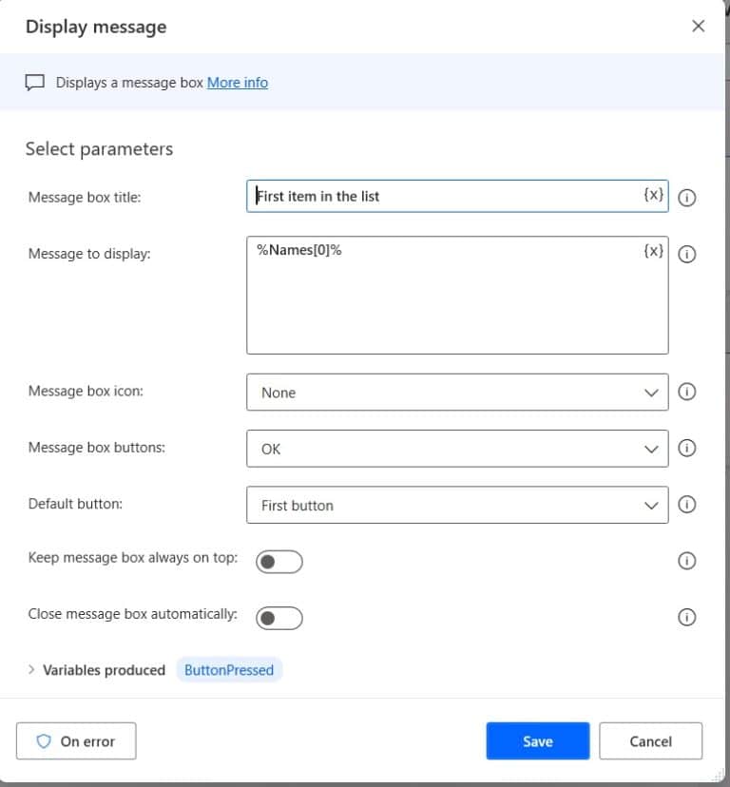Click the info icon for Message box title
This screenshot has height=787, width=730.
pos(686,198)
